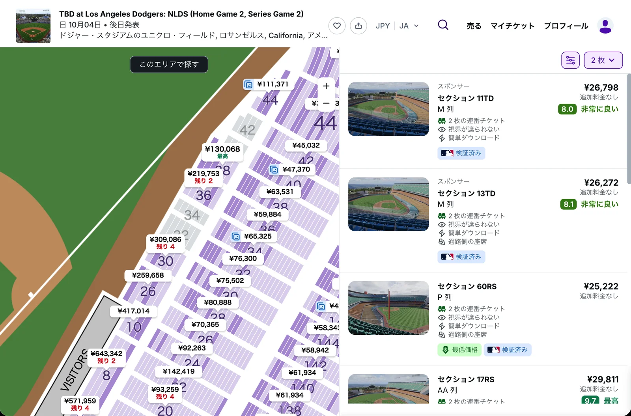Pick the ¥76,300 map price tag
This screenshot has width=631, height=416.
(x=243, y=259)
